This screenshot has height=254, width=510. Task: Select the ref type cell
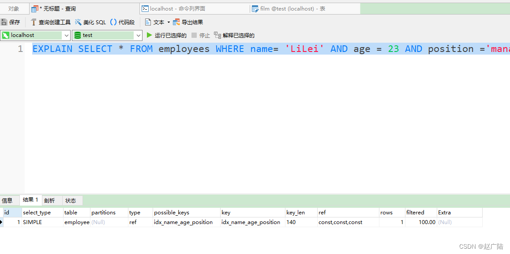tap(140, 222)
